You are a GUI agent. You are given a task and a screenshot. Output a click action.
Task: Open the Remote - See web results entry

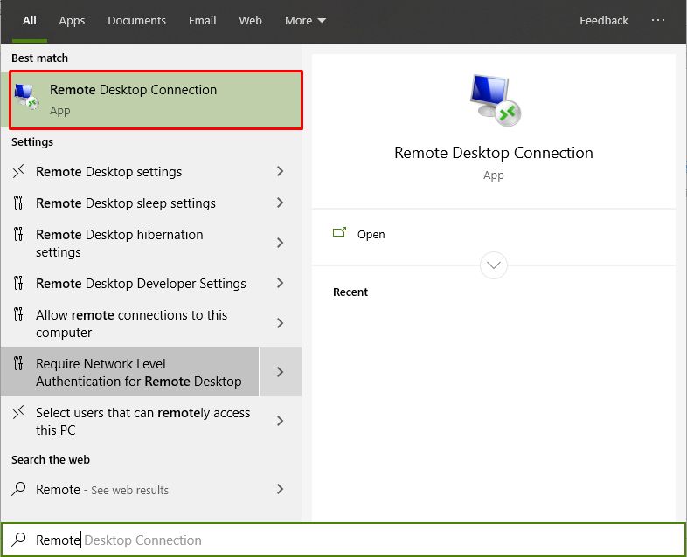130,489
